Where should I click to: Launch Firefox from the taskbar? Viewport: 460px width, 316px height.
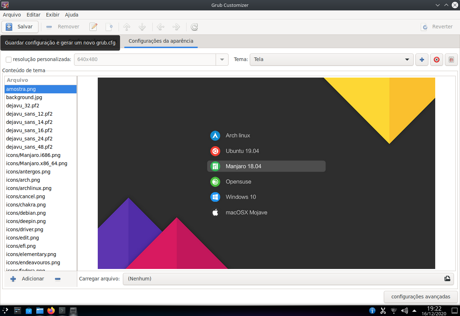tap(50, 310)
